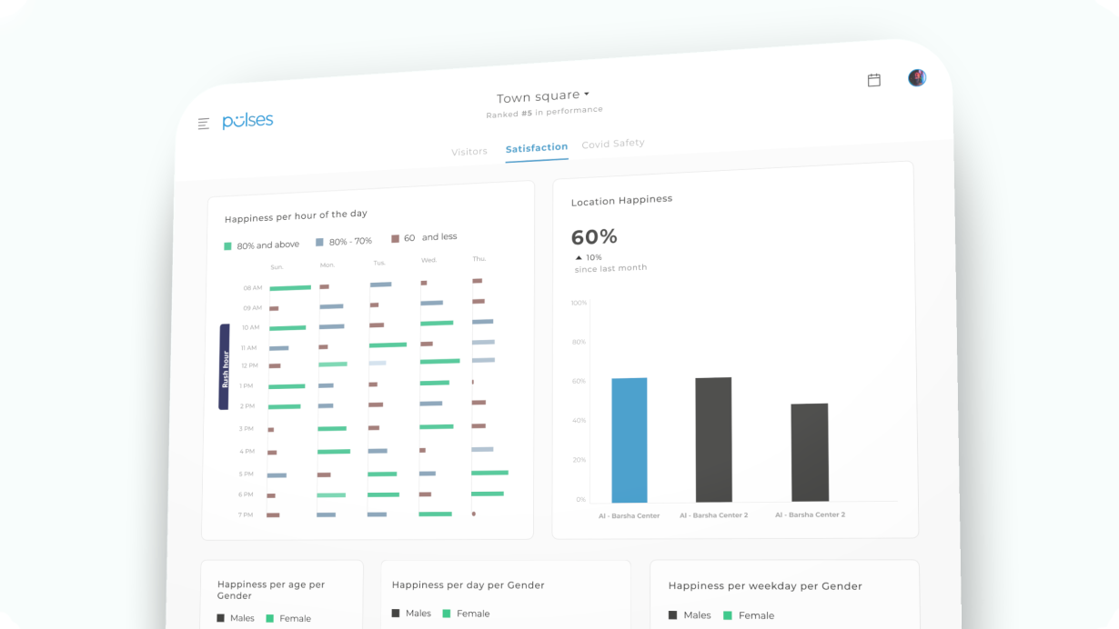Click the 'Sun.' column header
Viewport: 1119px width, 629px height.
(x=277, y=267)
